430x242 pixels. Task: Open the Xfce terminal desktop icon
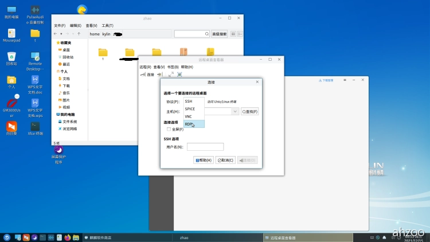(35, 128)
